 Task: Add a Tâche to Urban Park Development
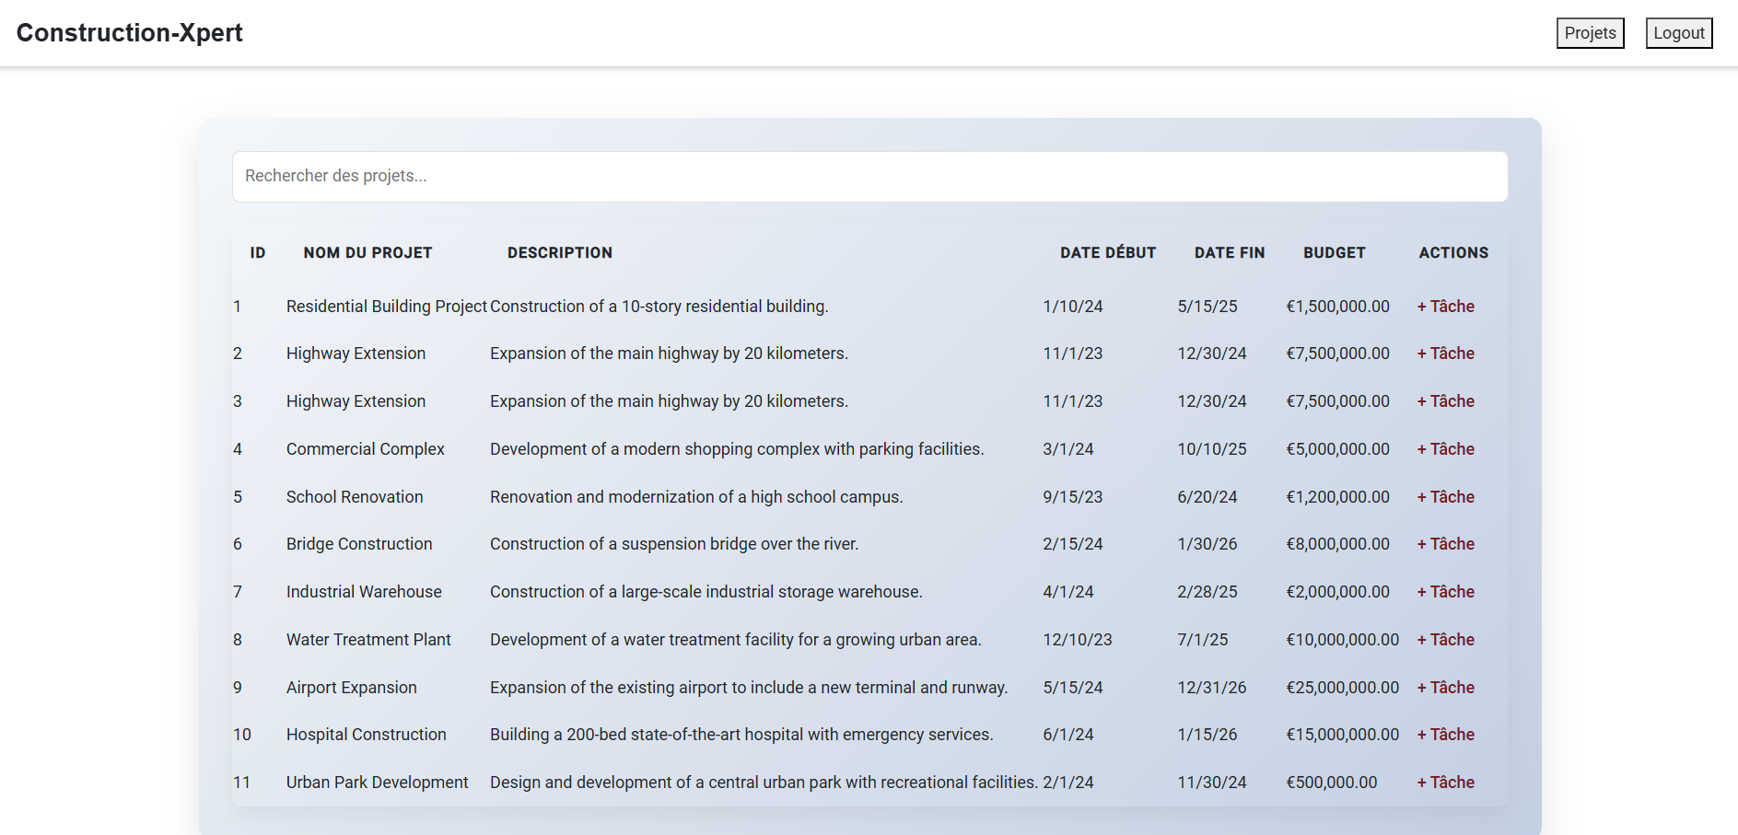tap(1445, 783)
